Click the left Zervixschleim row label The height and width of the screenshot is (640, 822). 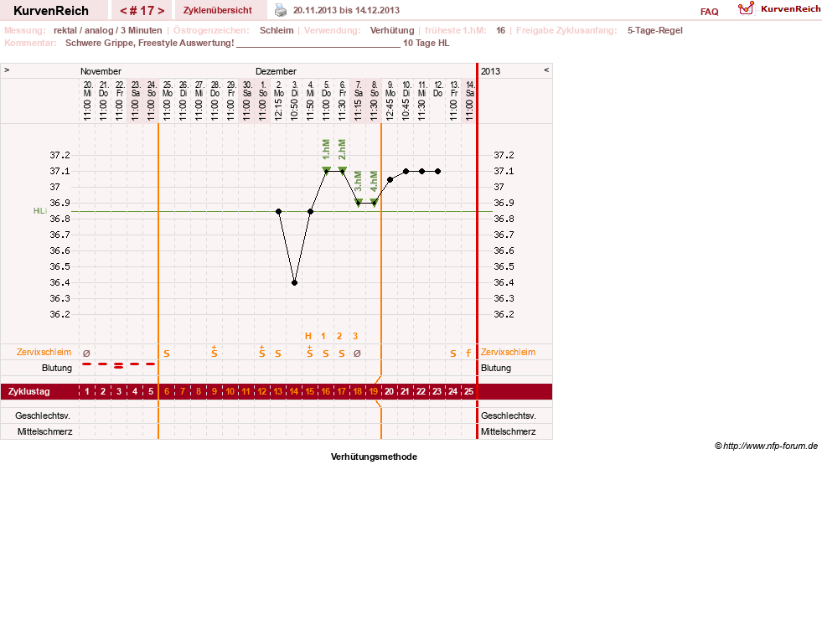point(44,352)
